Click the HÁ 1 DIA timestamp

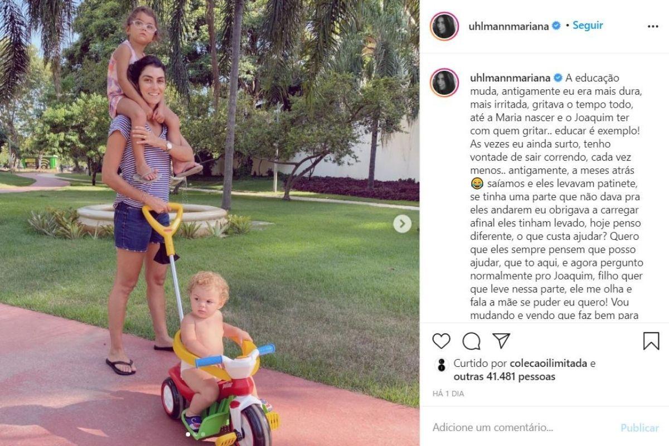[448, 394]
